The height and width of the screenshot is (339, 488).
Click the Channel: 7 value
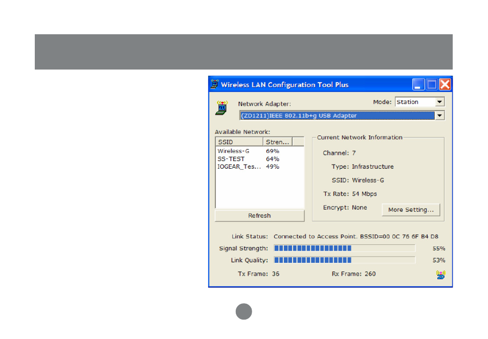(x=354, y=153)
